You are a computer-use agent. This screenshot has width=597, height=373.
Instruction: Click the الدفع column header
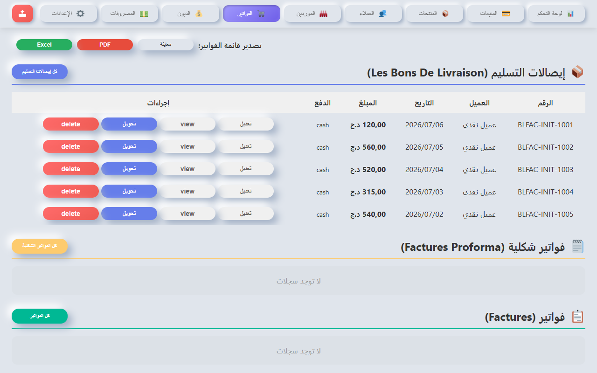pyautogui.click(x=323, y=103)
